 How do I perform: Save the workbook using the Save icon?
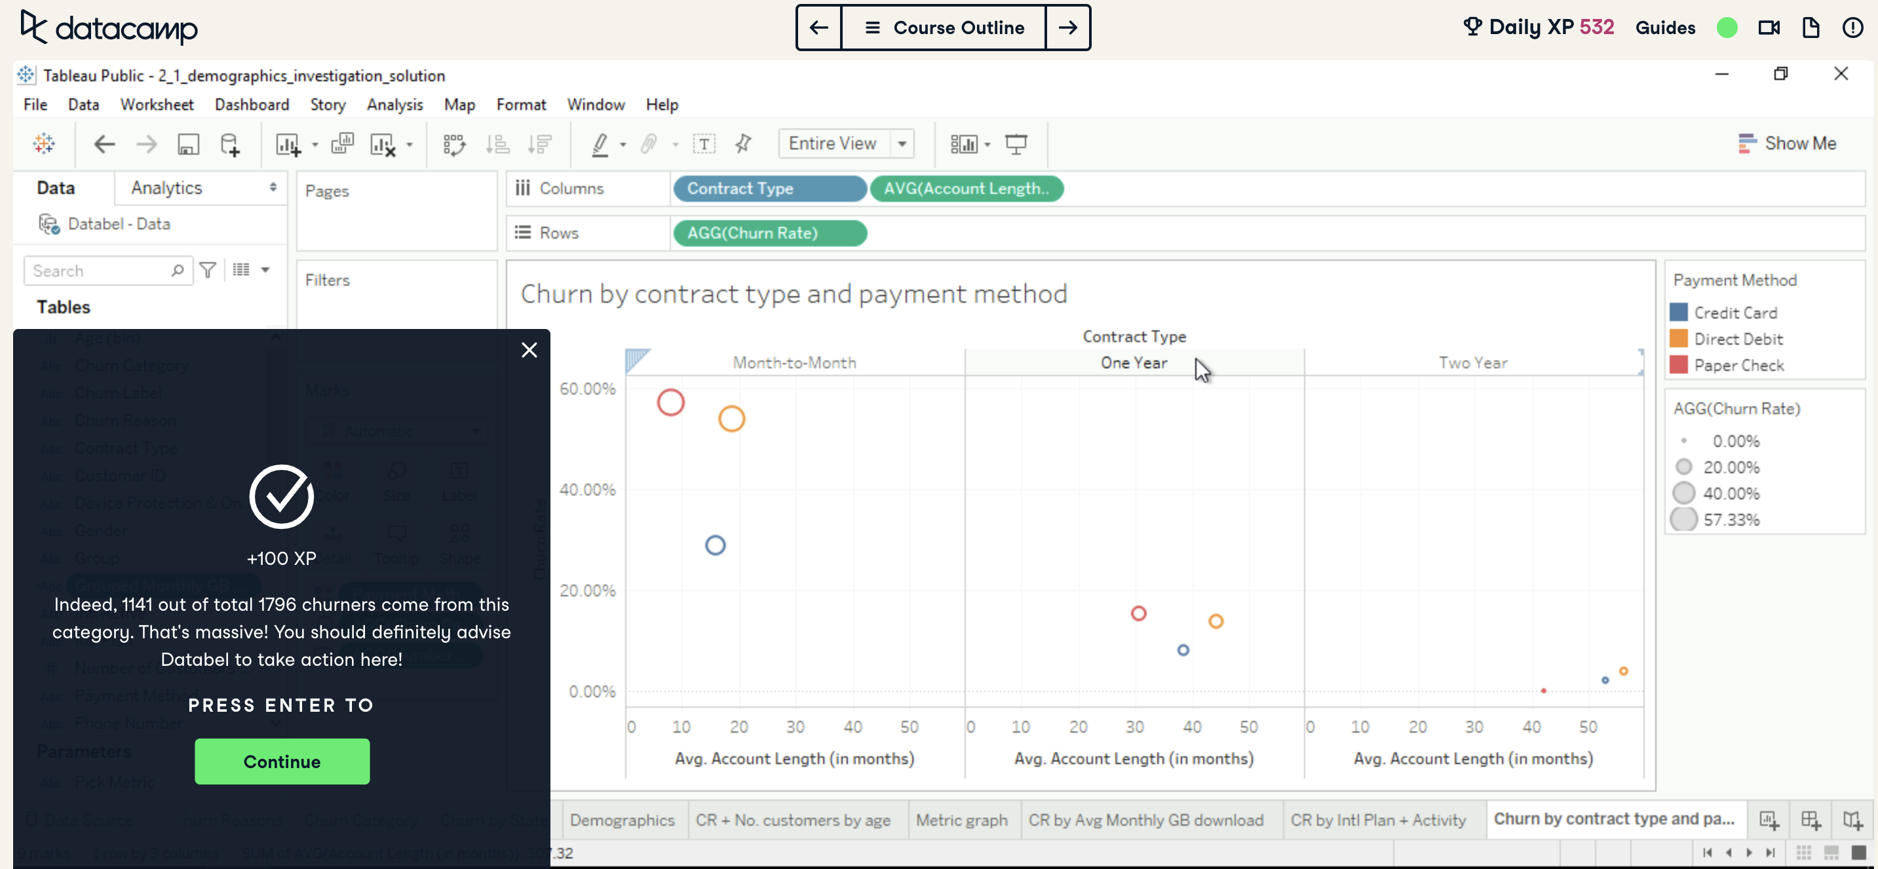pyautogui.click(x=188, y=144)
